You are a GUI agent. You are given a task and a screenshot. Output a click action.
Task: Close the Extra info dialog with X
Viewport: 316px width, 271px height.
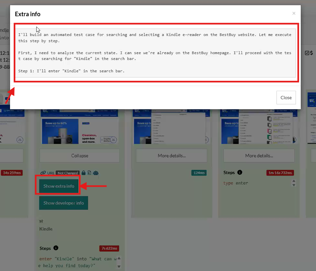[x=294, y=13]
